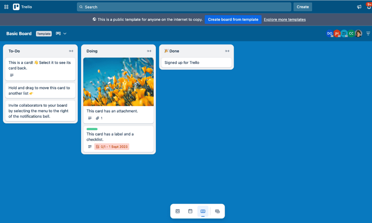The width and height of the screenshot is (372, 223).
Task: Click the 0/1 checklist due date badge
Action: click(112, 147)
